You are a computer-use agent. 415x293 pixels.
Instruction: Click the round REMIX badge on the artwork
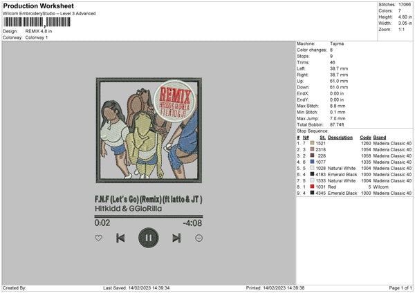(174, 101)
